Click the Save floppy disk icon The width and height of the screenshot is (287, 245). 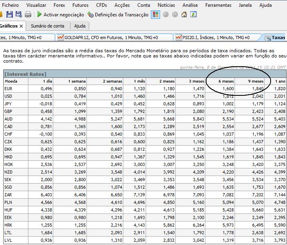click(10, 14)
